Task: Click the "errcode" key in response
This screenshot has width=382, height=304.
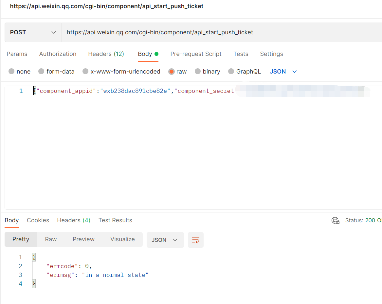Action: pyautogui.click(x=62, y=266)
